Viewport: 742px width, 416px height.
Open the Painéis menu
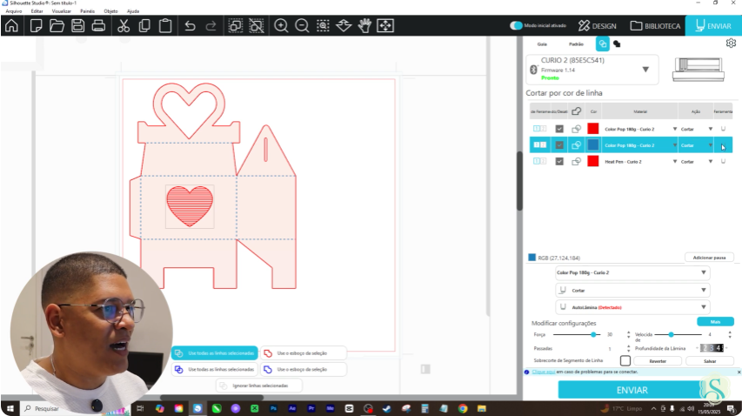(88, 11)
